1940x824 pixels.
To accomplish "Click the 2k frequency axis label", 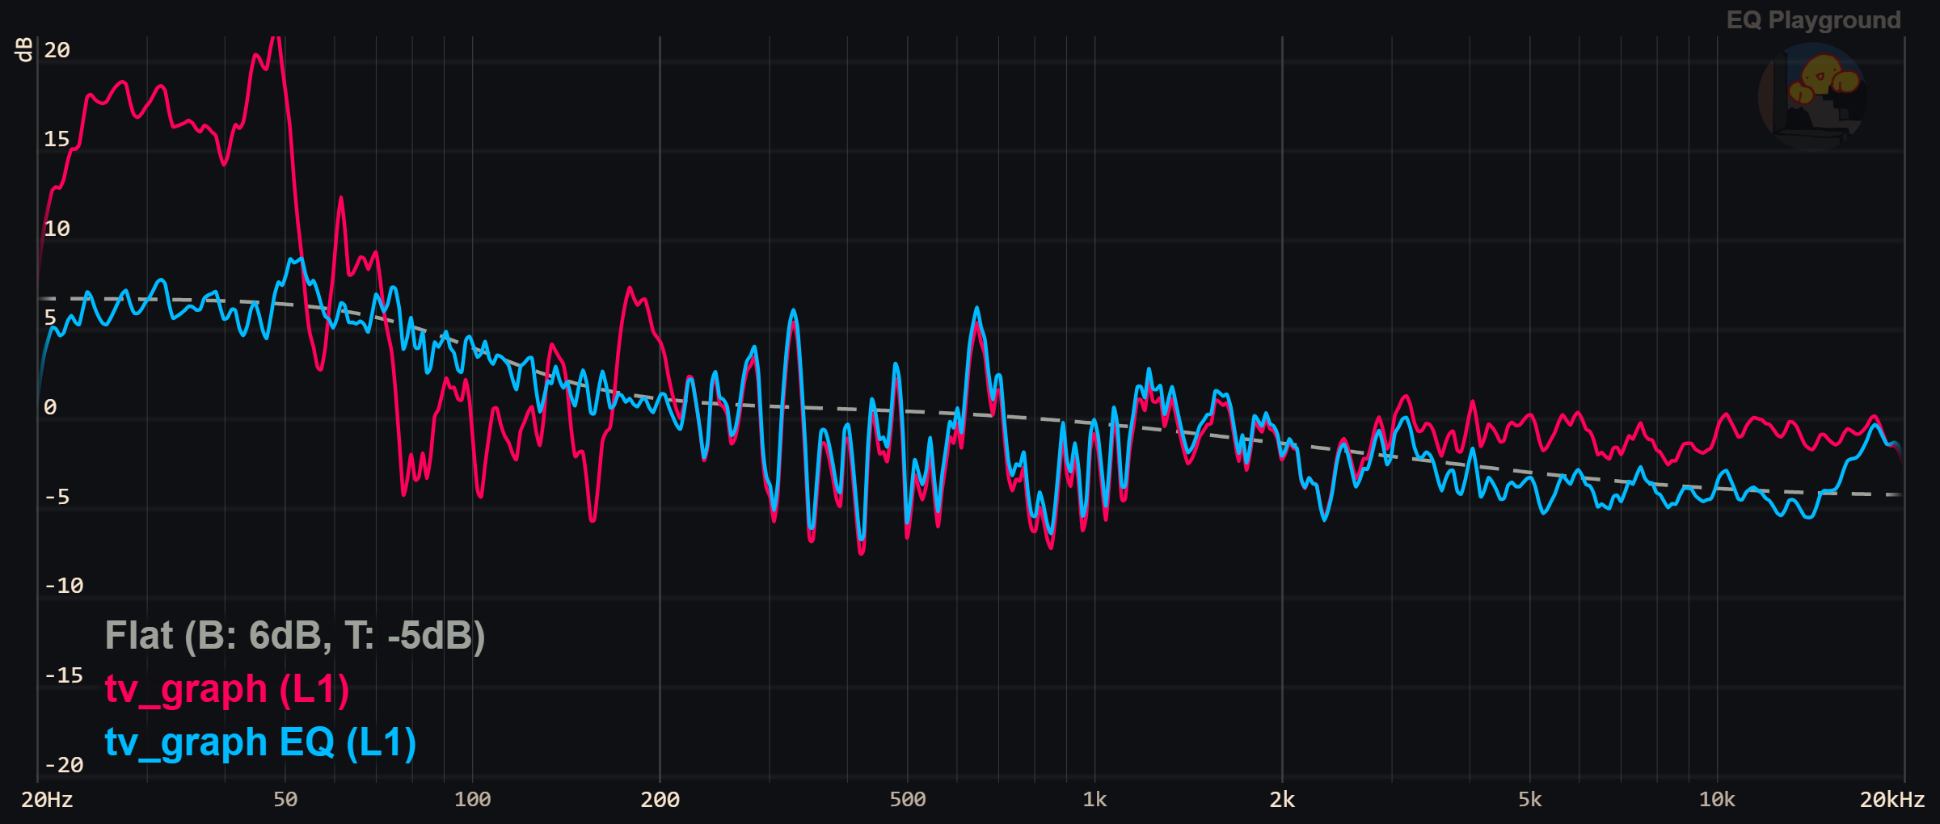I will coord(1282,800).
